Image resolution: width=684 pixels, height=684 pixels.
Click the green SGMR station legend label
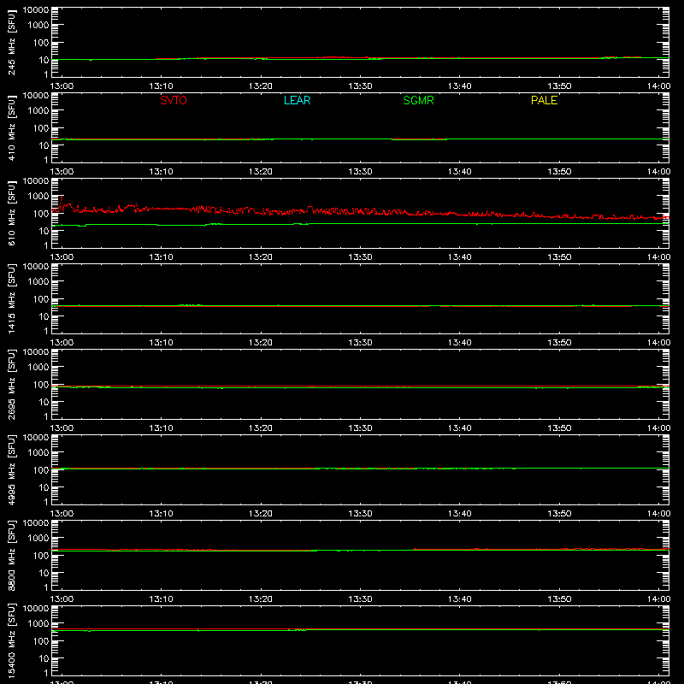(418, 100)
